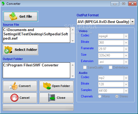Click the Video section heading
138x114 pixels.
point(83,31)
